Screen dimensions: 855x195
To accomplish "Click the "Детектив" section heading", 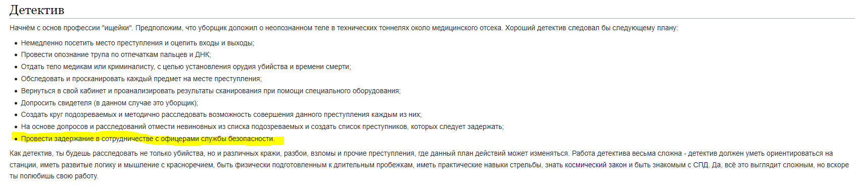I will pyautogui.click(x=37, y=10).
